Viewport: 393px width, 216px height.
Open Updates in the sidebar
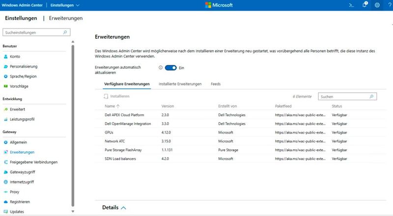tap(17, 212)
